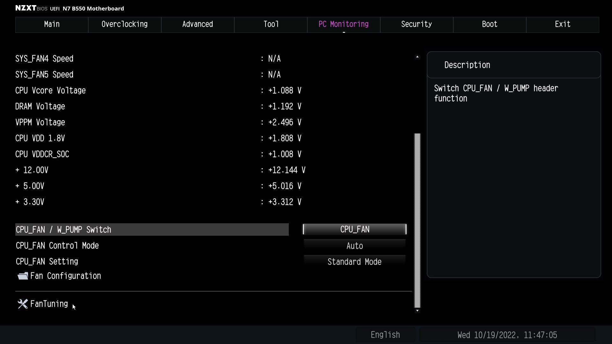Click the DRAM Voltage label
Image resolution: width=612 pixels, height=344 pixels.
click(40, 106)
